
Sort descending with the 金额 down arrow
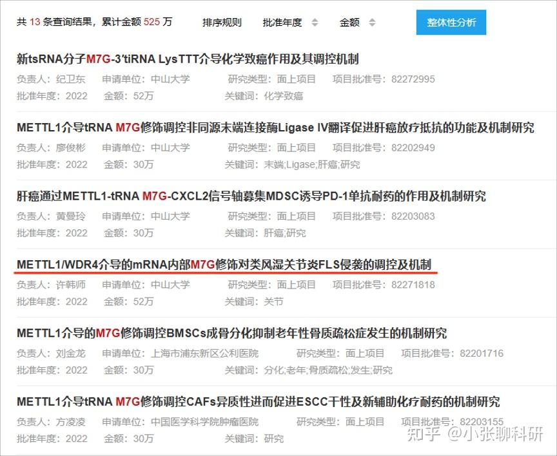pyautogui.click(x=373, y=25)
